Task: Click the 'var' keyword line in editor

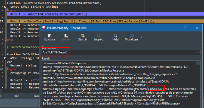Action: pyautogui.click(x=9, y=62)
